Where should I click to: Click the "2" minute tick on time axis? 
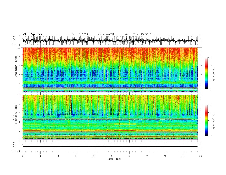(x=58, y=156)
